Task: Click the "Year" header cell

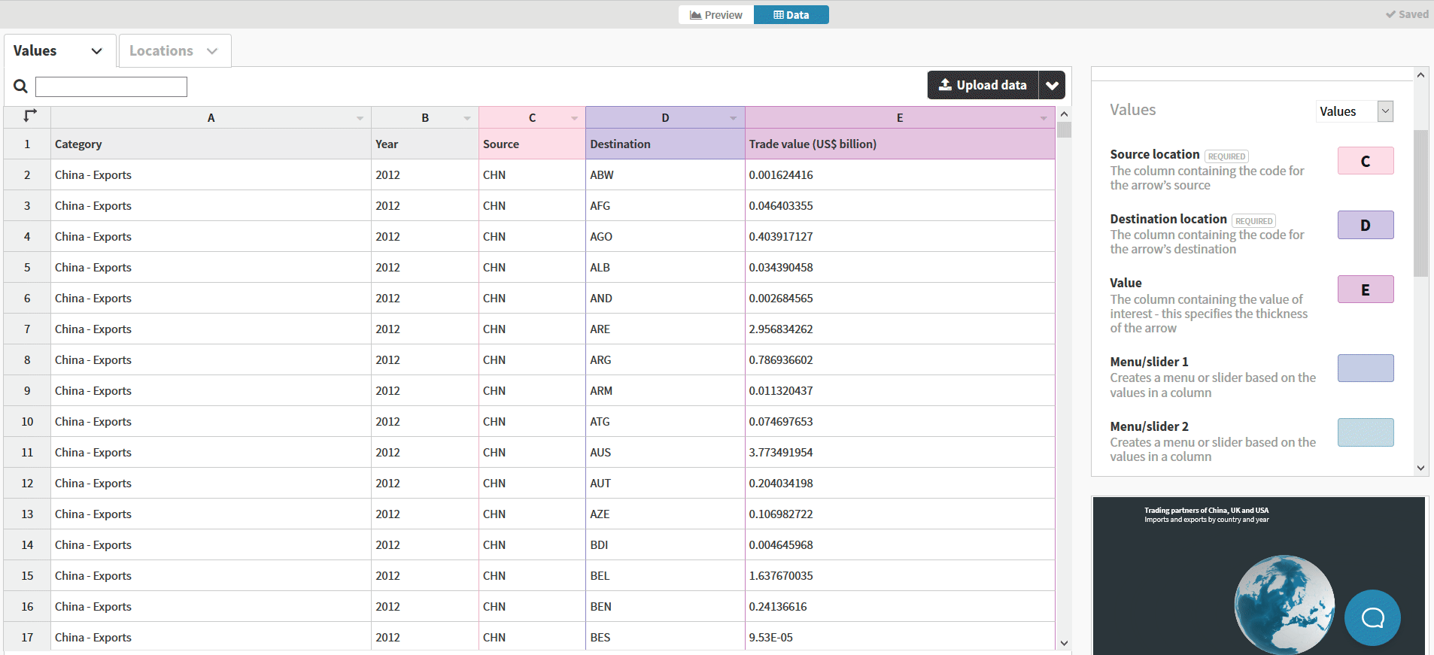Action: tap(425, 144)
